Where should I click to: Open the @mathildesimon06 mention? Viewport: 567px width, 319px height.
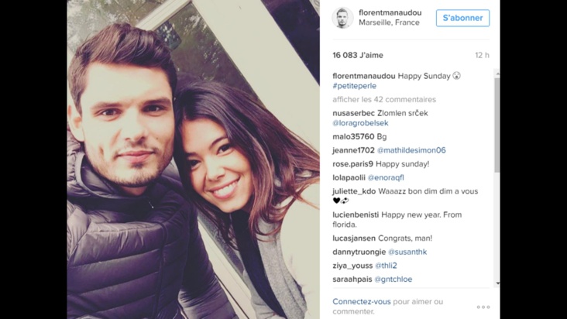(411, 150)
